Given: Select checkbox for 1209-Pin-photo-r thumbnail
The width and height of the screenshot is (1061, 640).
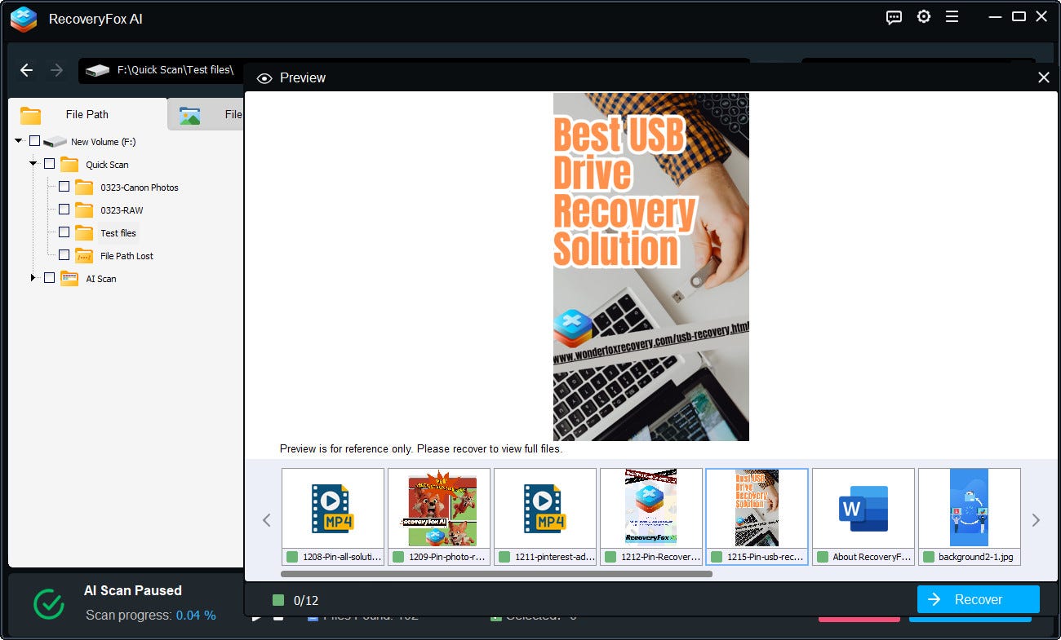Looking at the screenshot, I should (x=398, y=557).
